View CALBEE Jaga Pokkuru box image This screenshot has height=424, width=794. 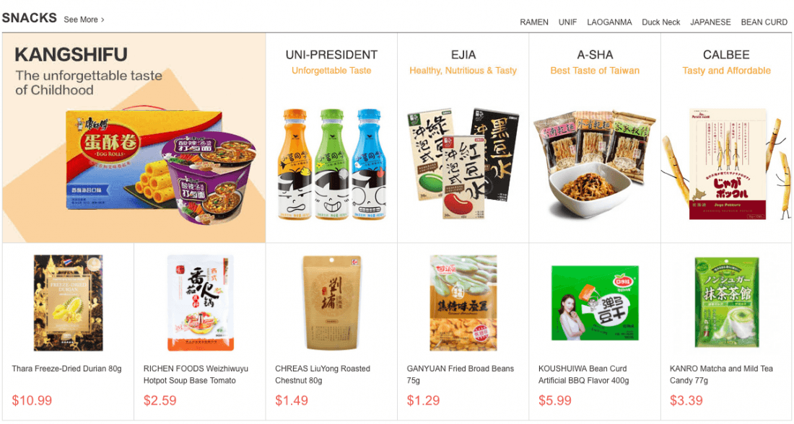[727, 164]
